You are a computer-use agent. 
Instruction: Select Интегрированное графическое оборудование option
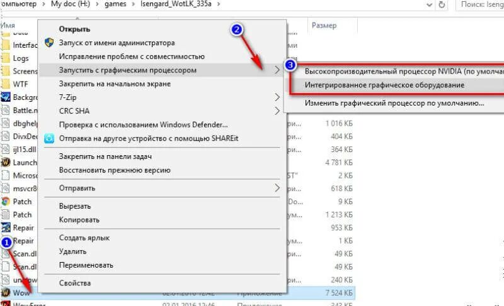(x=385, y=85)
